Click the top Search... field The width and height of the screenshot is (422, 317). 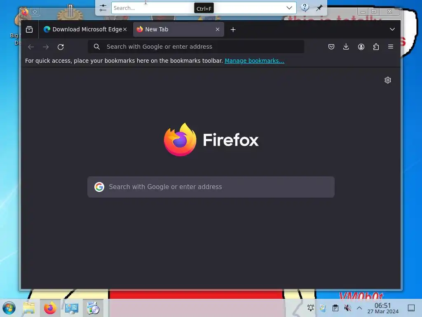204,8
